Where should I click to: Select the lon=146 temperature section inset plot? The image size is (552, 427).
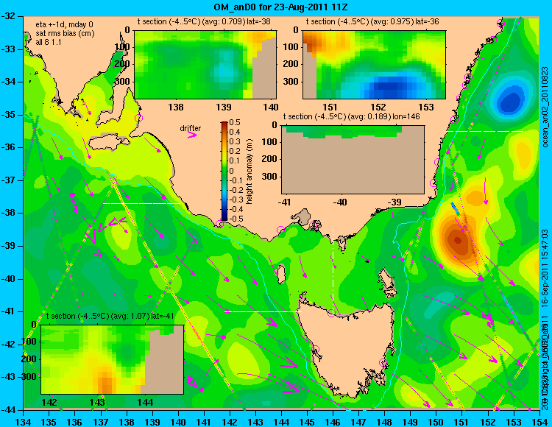tap(353, 160)
